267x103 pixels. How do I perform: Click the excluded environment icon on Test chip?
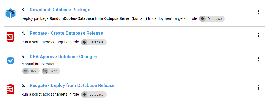[x=45, y=71]
